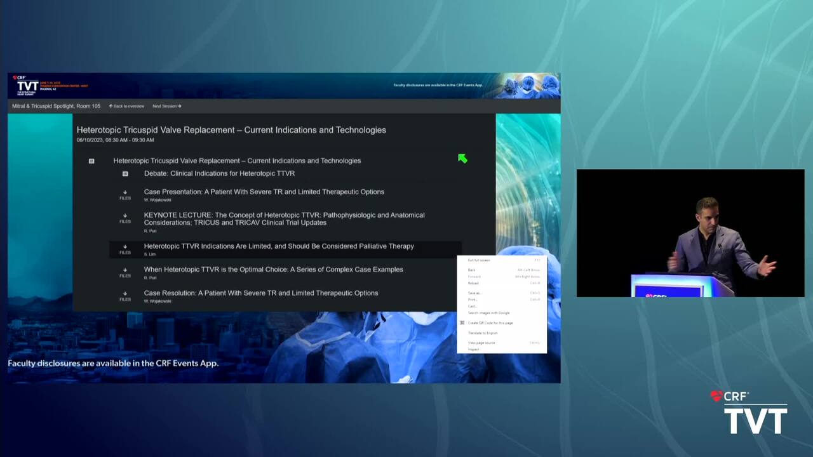The width and height of the screenshot is (813, 457).
Task: Download files for the Case Presentation talk
Action: point(125,195)
